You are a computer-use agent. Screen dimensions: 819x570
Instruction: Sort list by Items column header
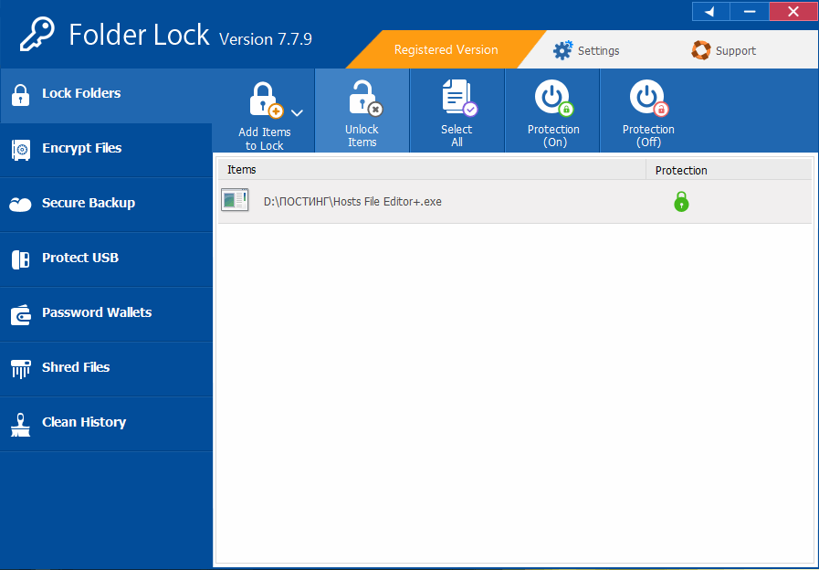pyautogui.click(x=431, y=170)
